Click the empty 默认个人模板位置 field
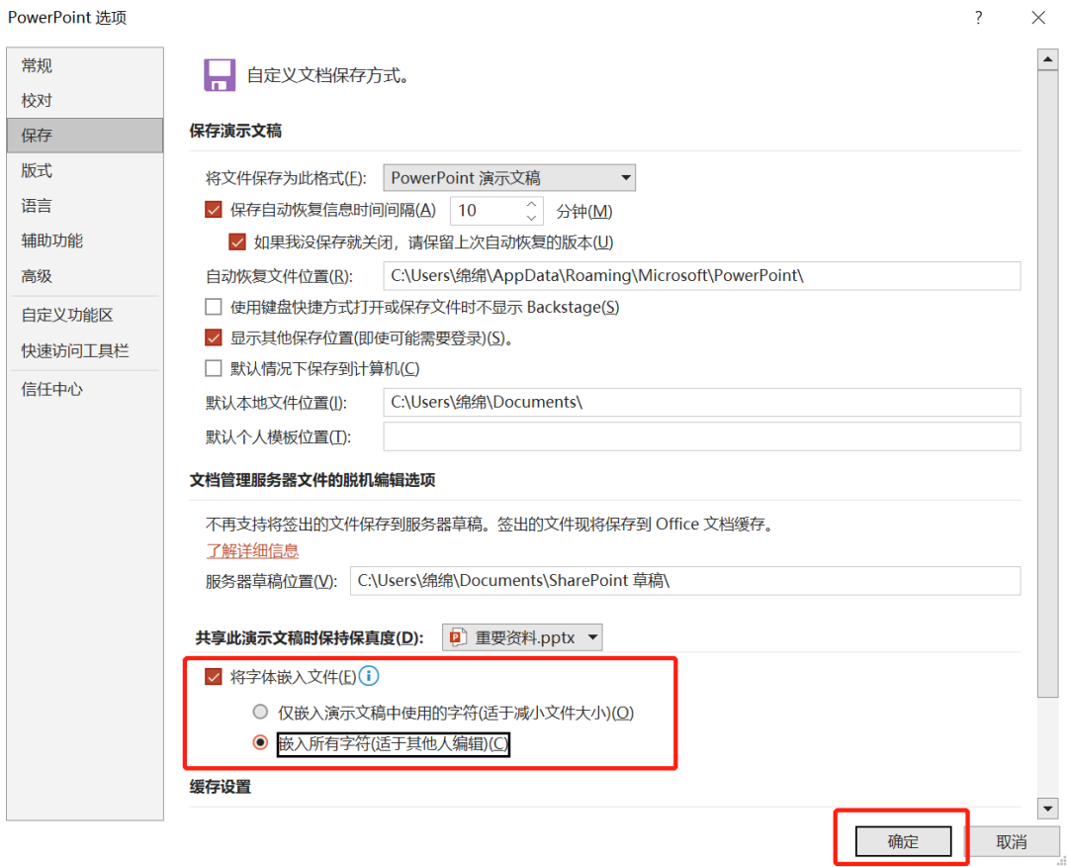The width and height of the screenshot is (1068, 867). point(701,436)
